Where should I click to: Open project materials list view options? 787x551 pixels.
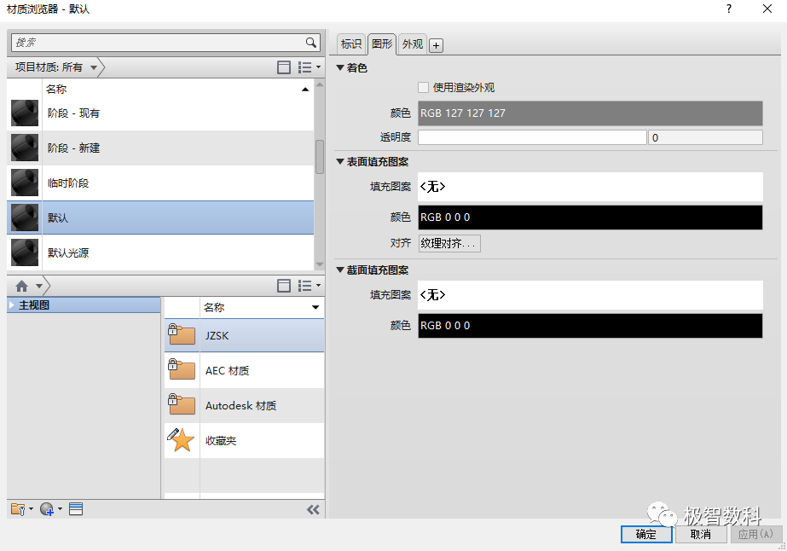(x=309, y=67)
